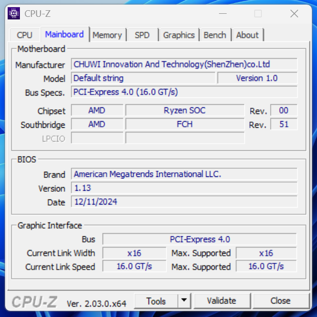Click the BIOS Version value '1.13'
The image size is (317, 317).
(184, 188)
